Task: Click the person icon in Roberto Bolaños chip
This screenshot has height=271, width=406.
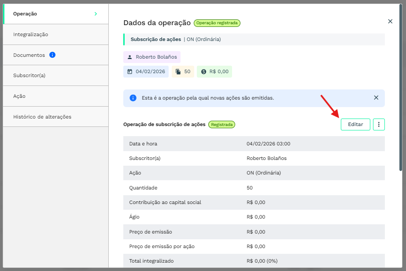Action: tap(130, 57)
